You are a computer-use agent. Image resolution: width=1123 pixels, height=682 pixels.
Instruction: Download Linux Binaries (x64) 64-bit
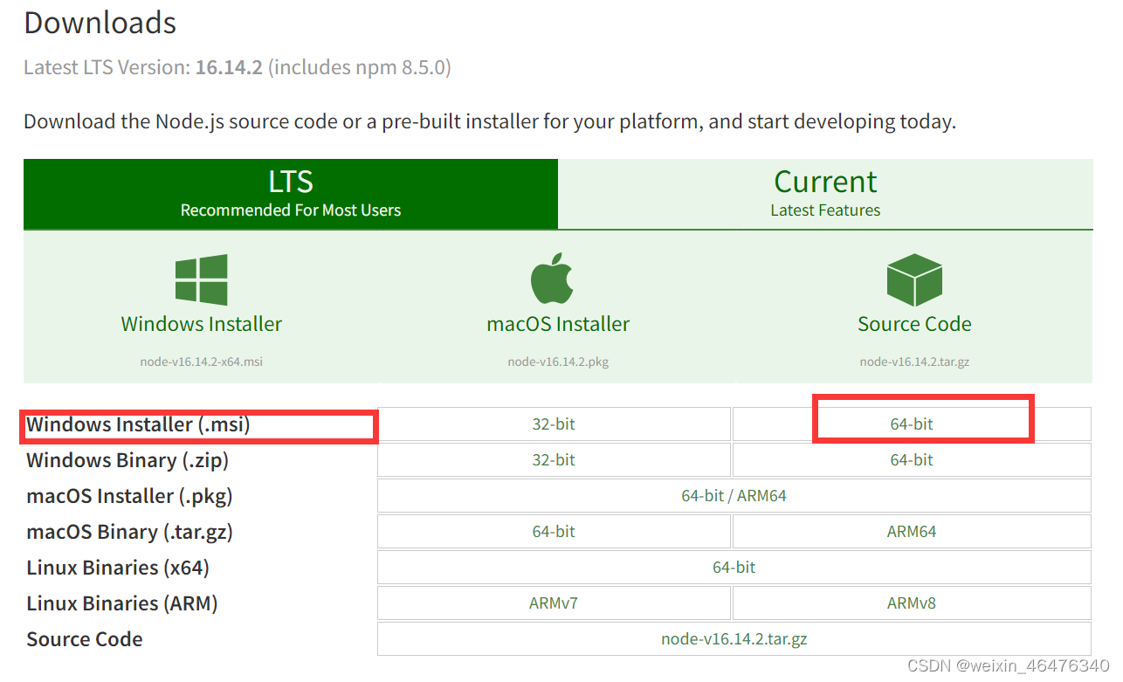tap(734, 568)
